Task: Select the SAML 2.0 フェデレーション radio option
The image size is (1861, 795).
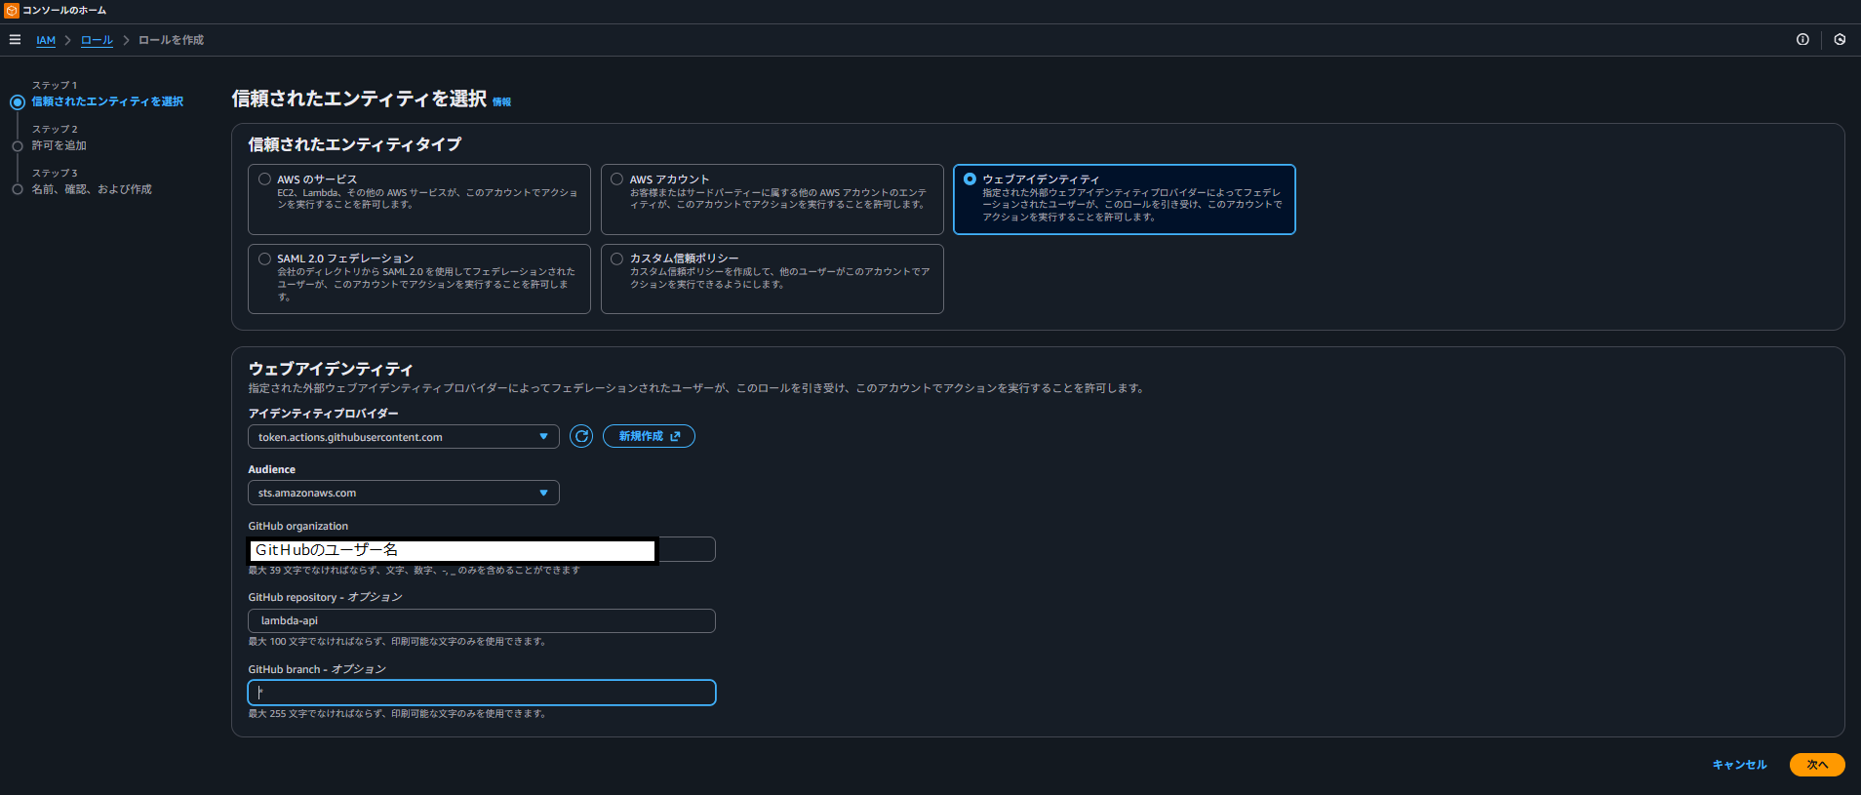Action: [264, 258]
